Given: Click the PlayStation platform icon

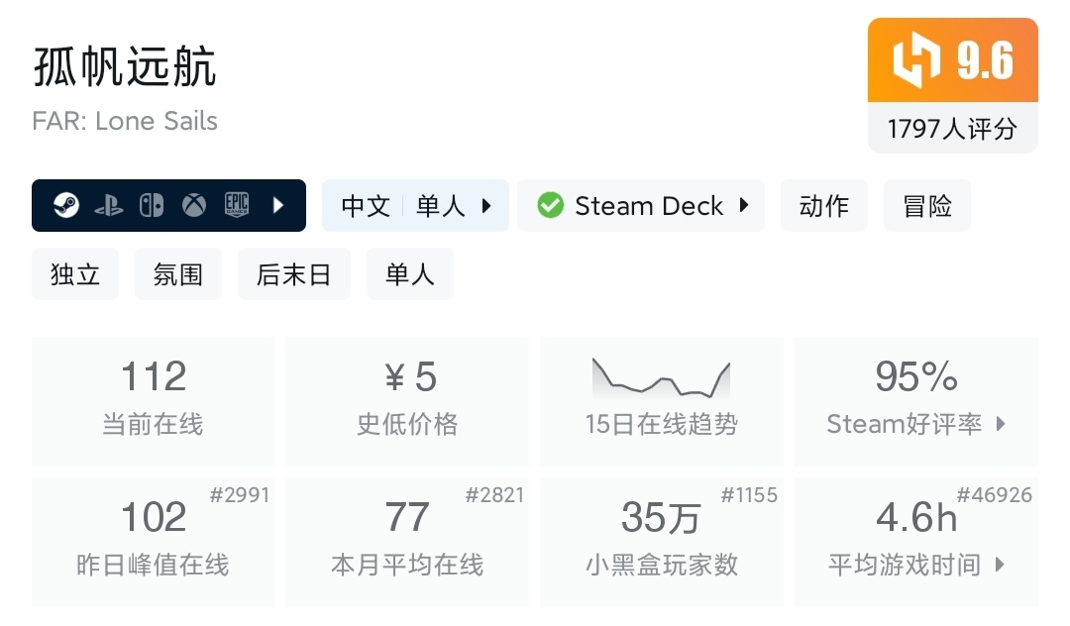Looking at the screenshot, I should [109, 206].
